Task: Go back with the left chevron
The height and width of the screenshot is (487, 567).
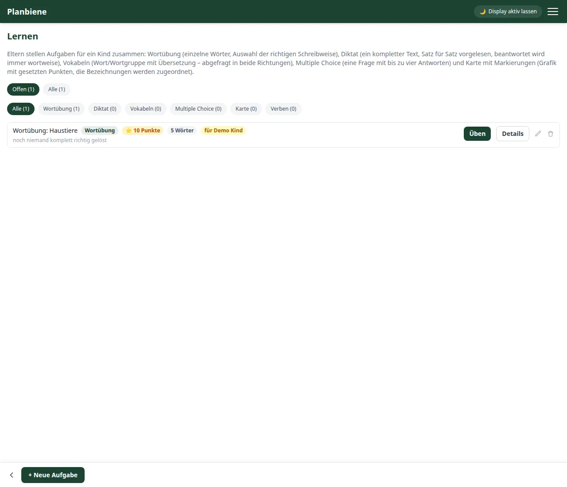Action: (12, 475)
